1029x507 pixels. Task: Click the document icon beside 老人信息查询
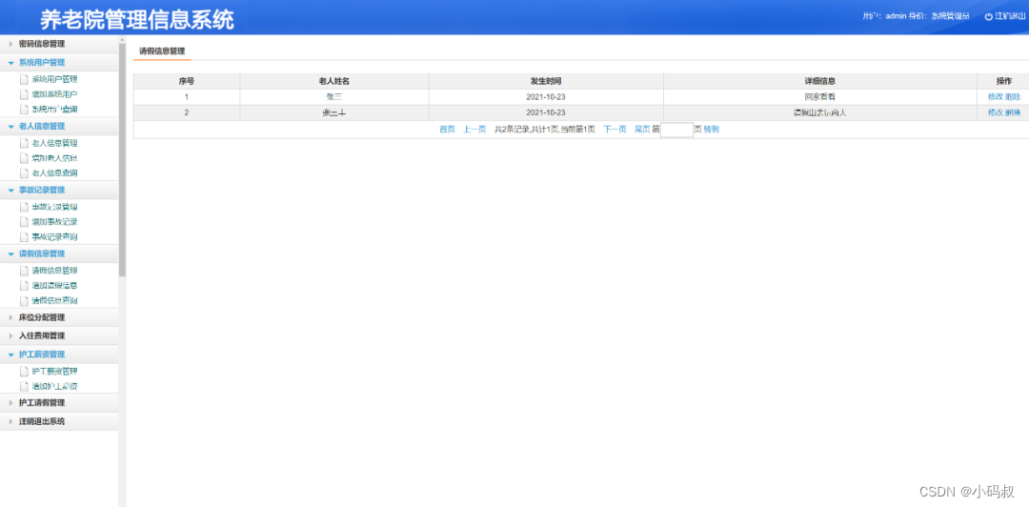click(x=25, y=172)
